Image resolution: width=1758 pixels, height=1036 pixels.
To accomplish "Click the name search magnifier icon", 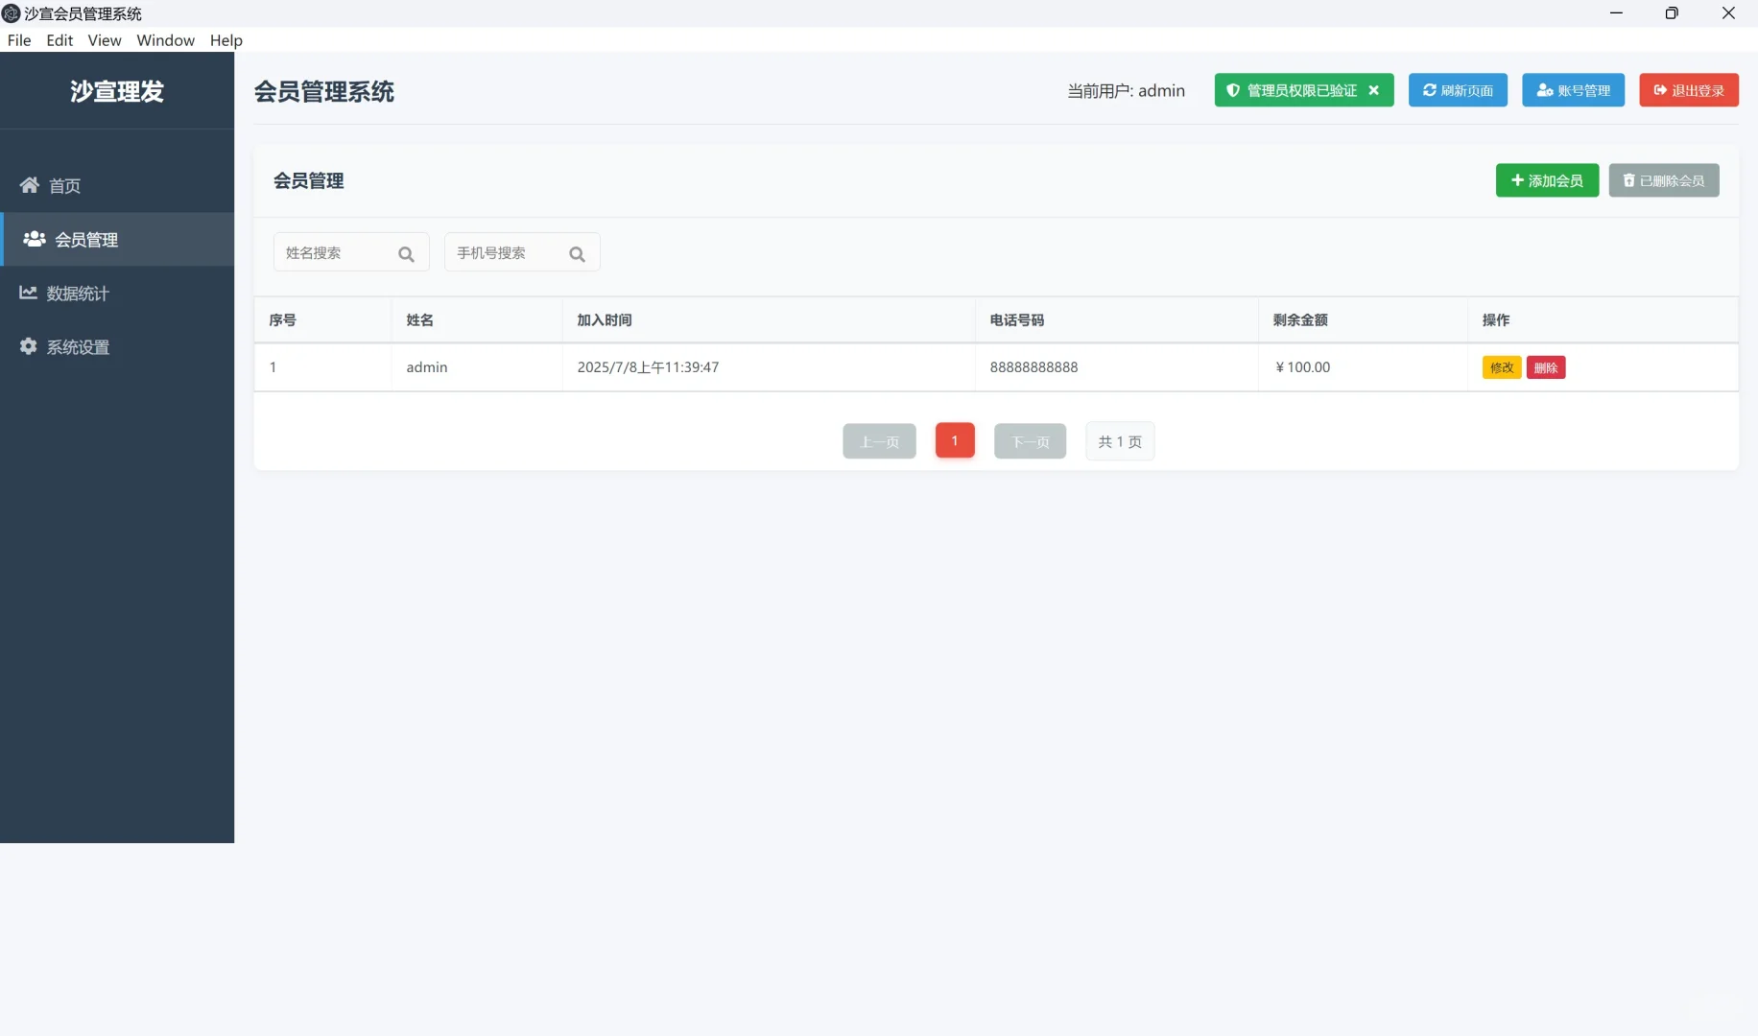I will pos(406,254).
